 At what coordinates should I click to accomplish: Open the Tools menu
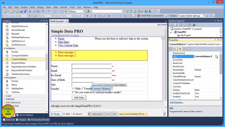point(72,7)
